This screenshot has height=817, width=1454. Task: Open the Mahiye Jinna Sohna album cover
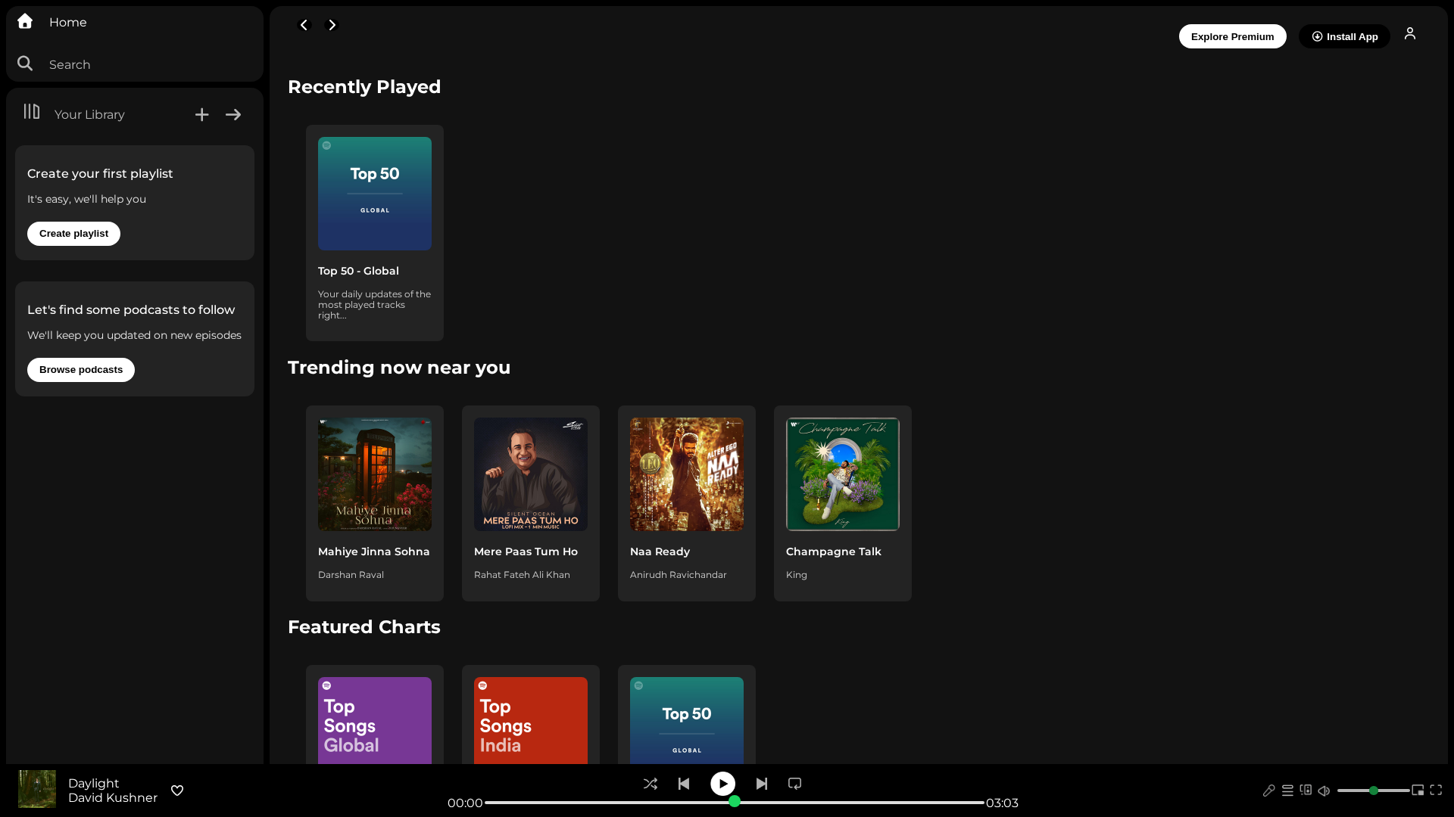[375, 474]
